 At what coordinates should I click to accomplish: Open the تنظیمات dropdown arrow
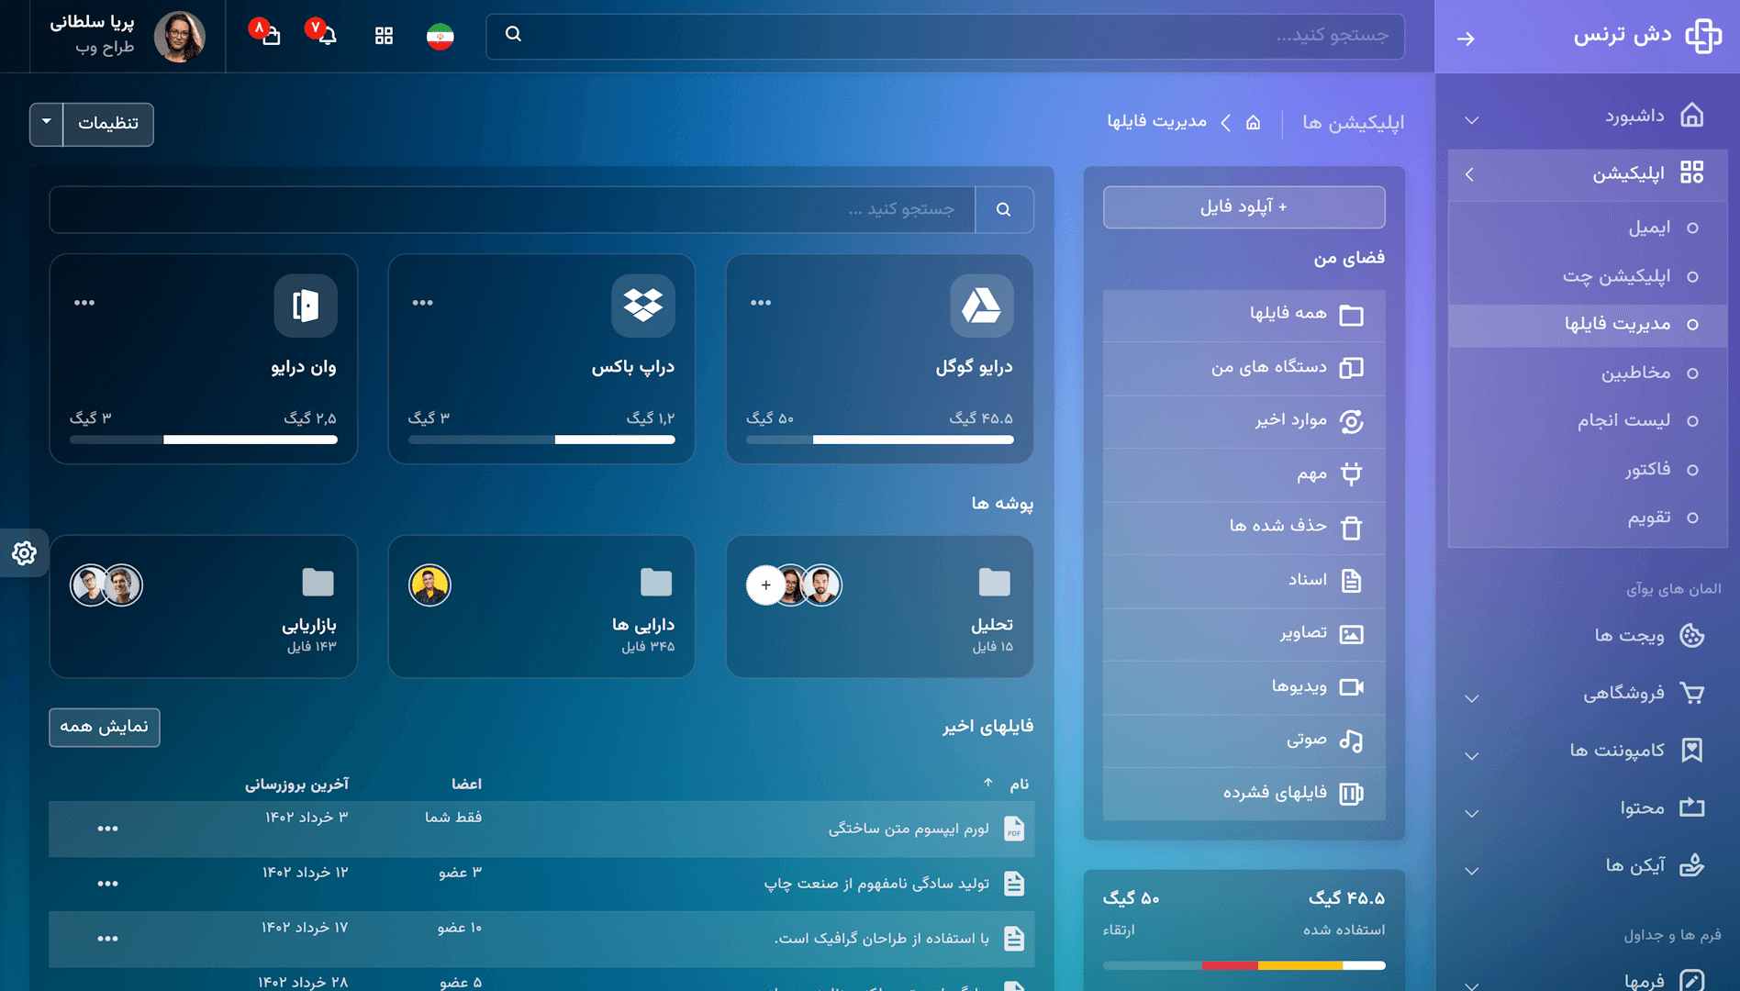point(46,123)
